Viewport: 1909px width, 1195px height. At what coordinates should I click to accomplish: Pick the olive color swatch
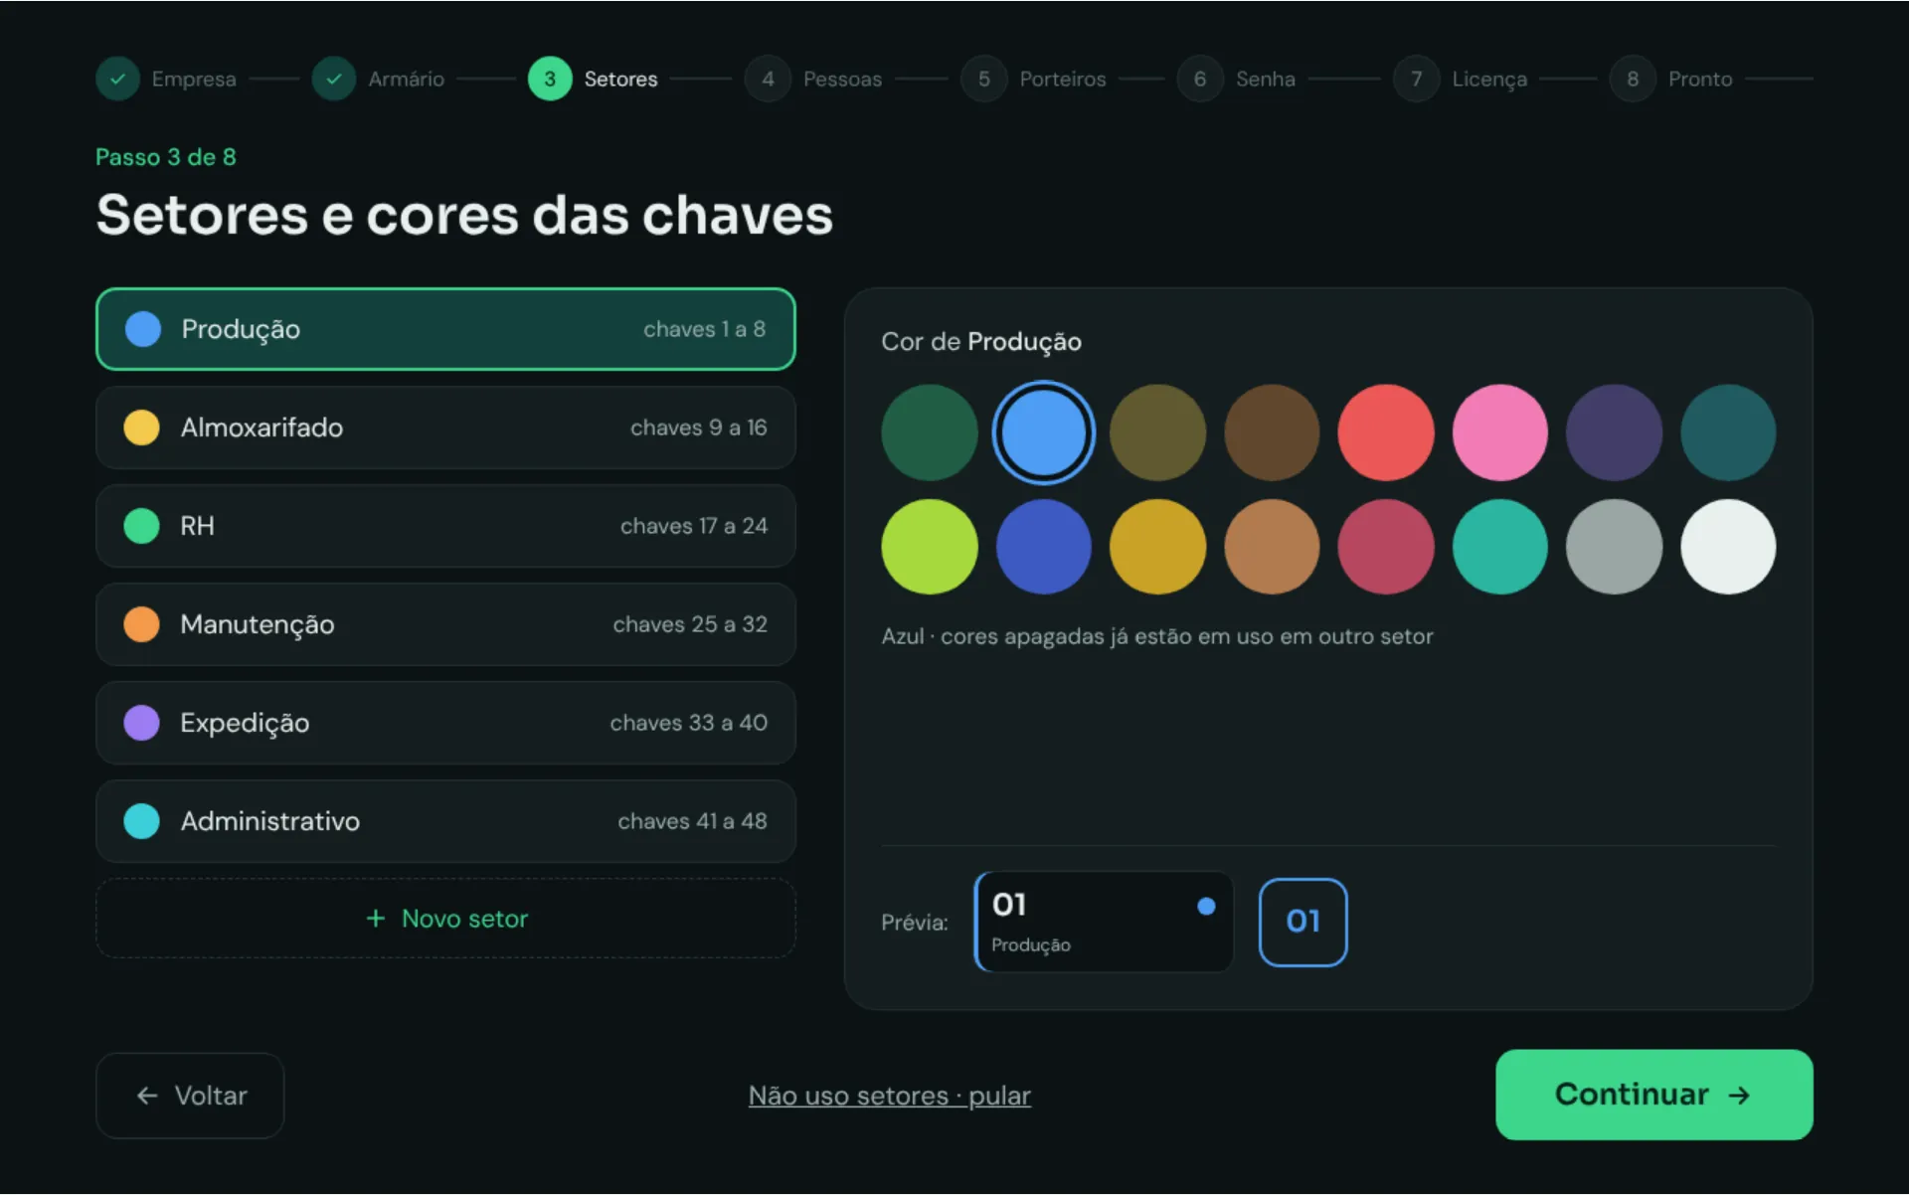point(1157,432)
